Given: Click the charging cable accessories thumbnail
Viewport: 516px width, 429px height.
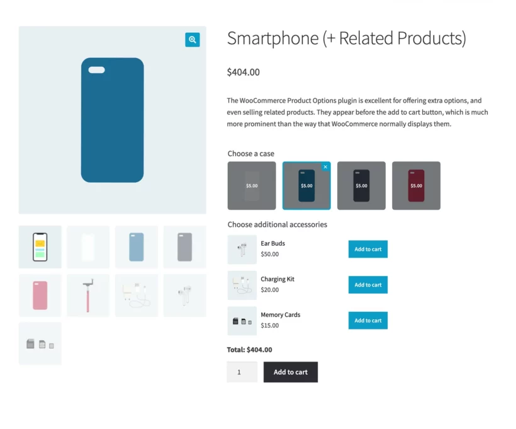Looking at the screenshot, I should [x=136, y=295].
